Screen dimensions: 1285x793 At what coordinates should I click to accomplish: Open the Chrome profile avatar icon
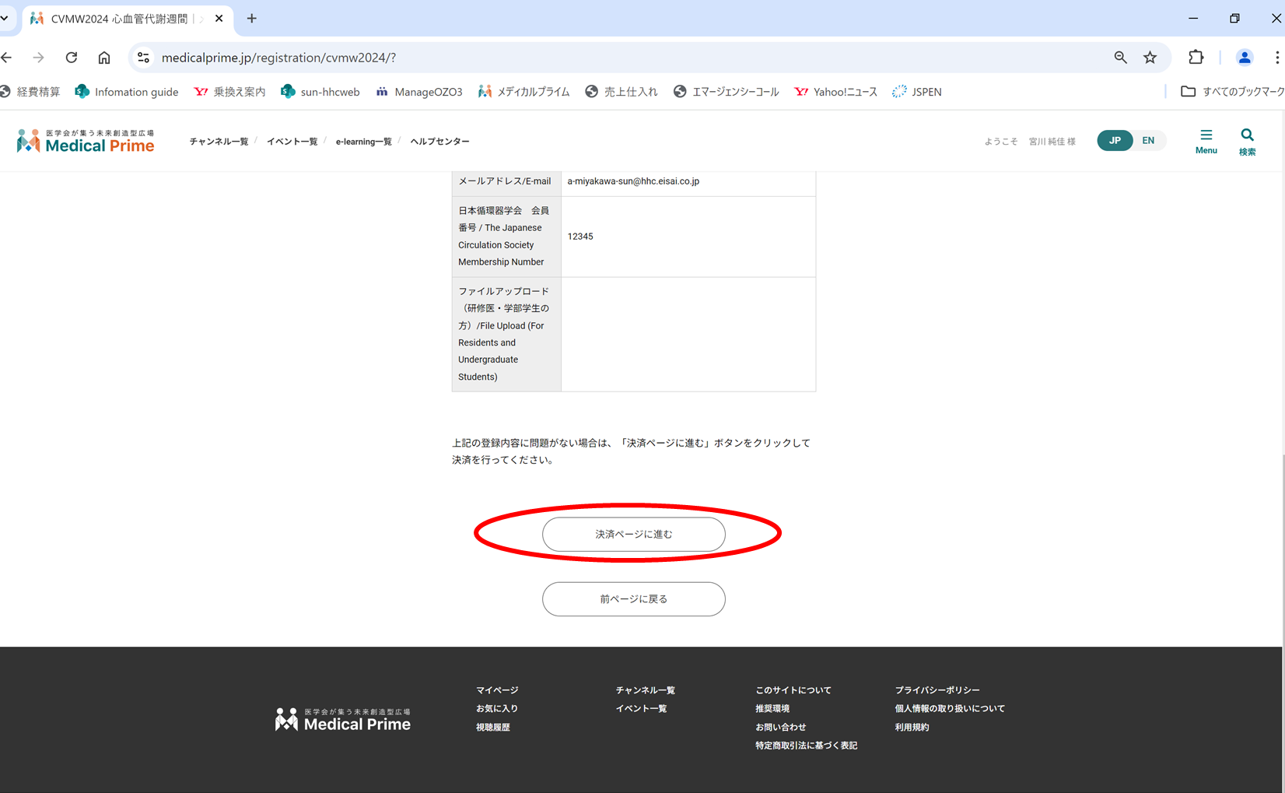pos(1244,58)
